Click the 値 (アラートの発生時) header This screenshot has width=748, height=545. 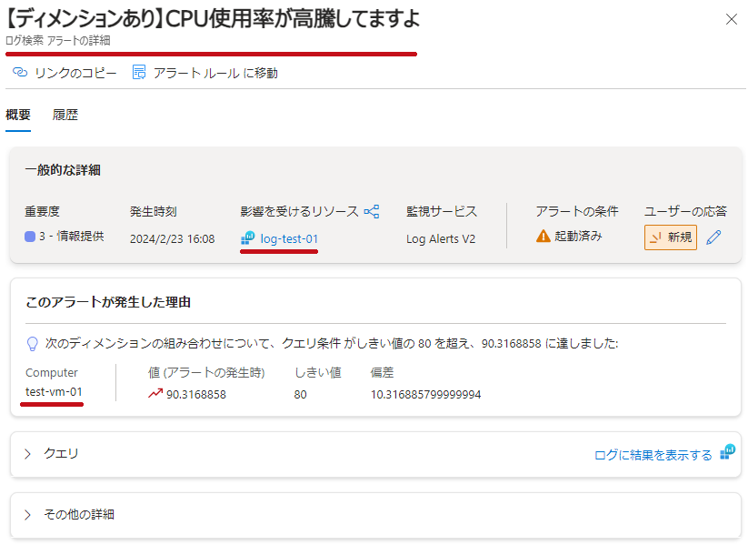tap(206, 372)
